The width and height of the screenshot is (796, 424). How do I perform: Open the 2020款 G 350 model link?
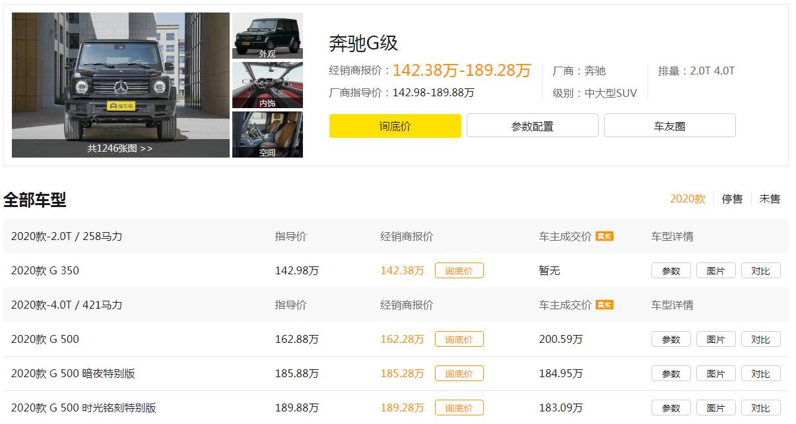45,270
